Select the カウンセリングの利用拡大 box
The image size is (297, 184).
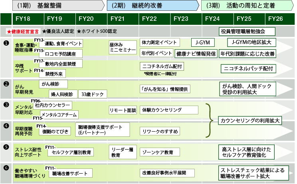point(249,120)
